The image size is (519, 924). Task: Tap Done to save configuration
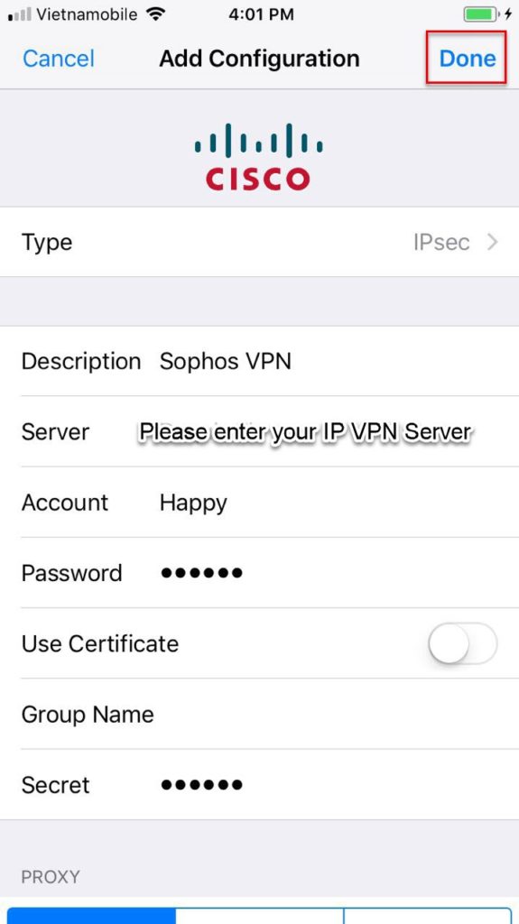468,59
